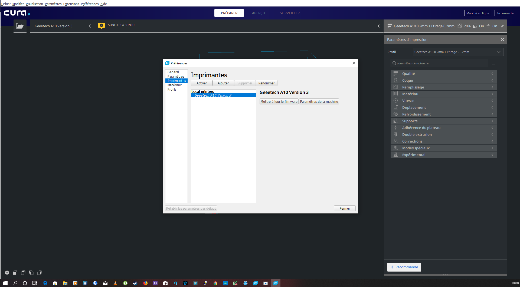Click the Expérimental category icon
This screenshot has height=287, width=520.
tap(395, 155)
